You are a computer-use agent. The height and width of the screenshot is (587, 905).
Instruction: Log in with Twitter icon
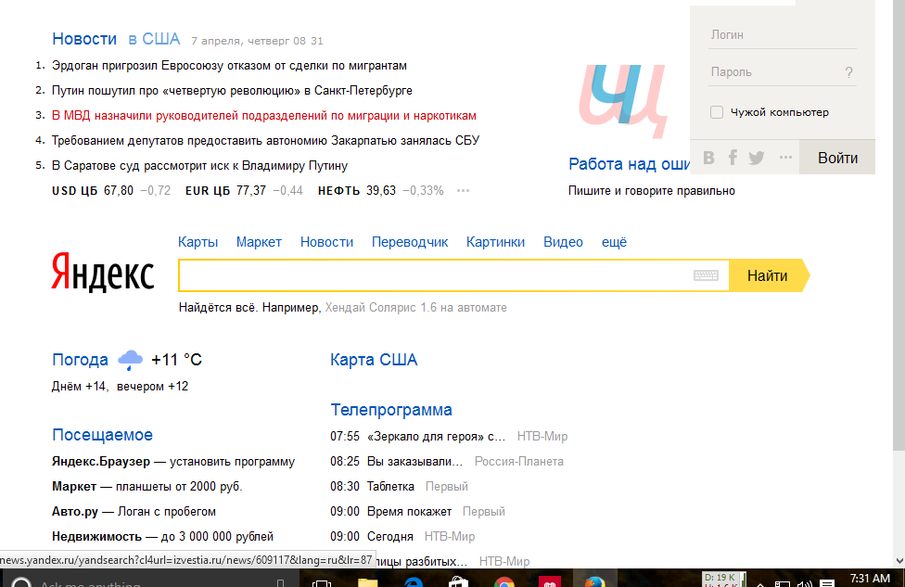[x=756, y=158]
